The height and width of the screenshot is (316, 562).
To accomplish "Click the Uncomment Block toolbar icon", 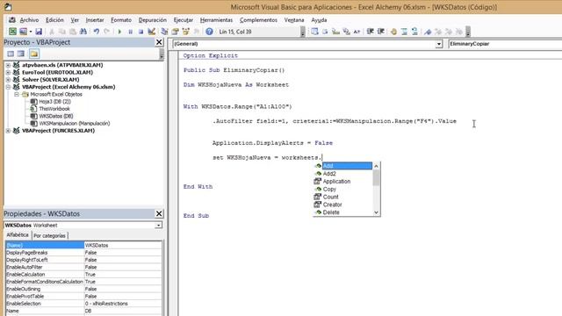I will (414, 32).
